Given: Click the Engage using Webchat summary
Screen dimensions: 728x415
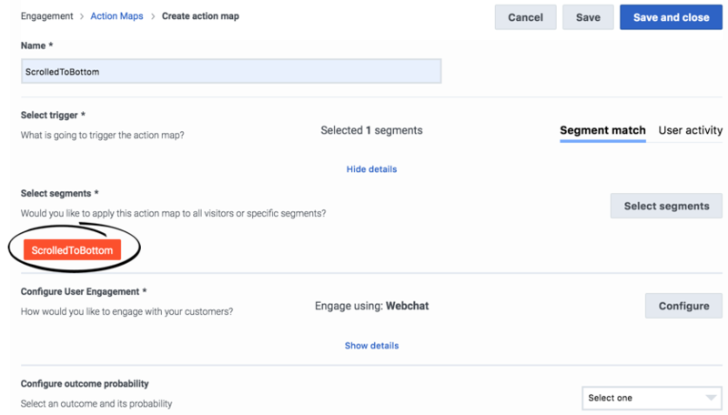Looking at the screenshot, I should (x=371, y=306).
